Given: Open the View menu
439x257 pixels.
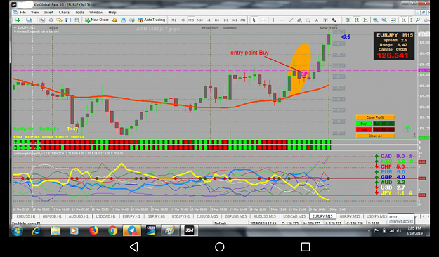Looking at the screenshot, I should coord(34,13).
